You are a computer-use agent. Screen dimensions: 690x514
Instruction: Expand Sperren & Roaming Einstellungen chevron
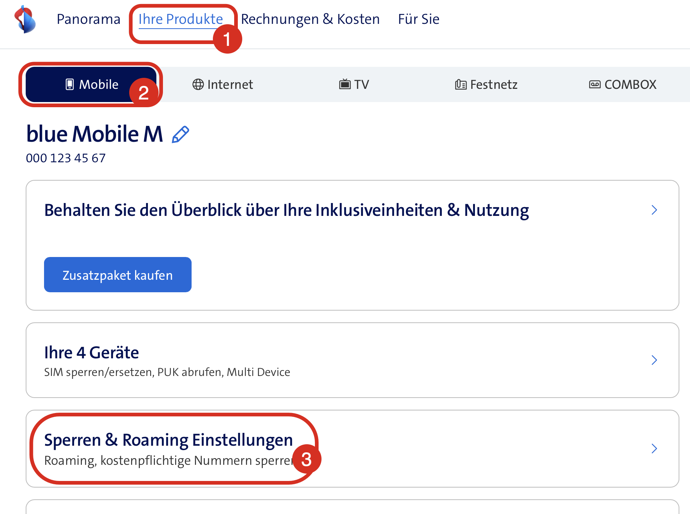[654, 448]
